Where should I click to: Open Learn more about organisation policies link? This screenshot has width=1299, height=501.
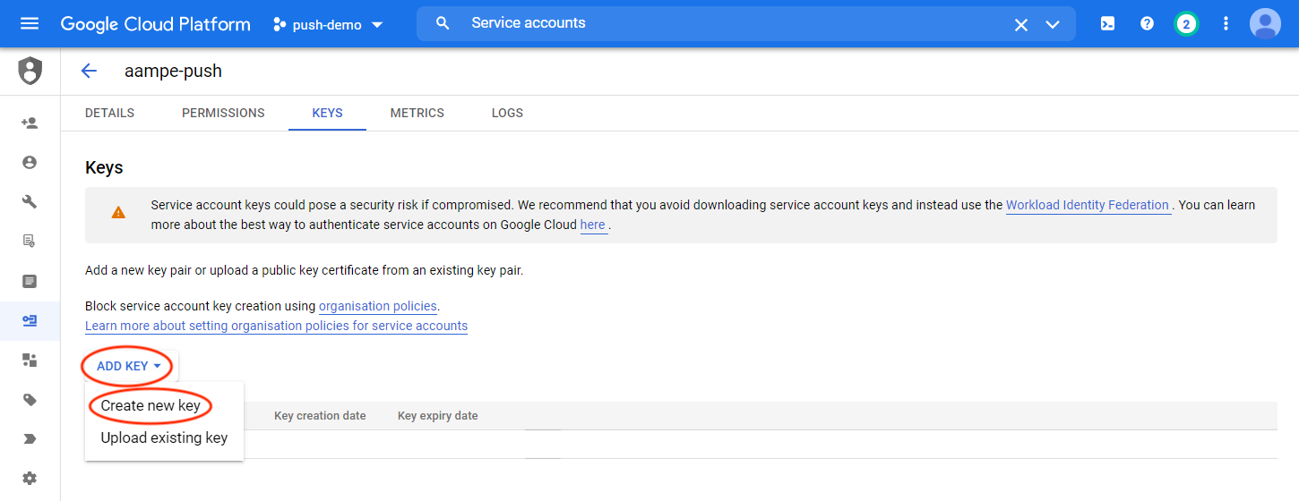tap(276, 326)
